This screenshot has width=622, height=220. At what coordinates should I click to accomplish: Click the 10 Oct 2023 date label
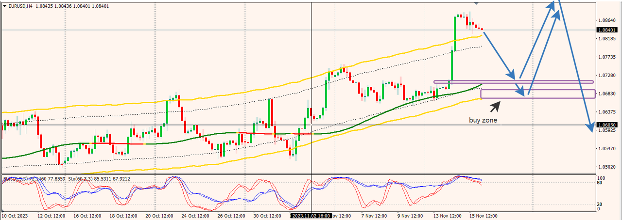pos(15,216)
